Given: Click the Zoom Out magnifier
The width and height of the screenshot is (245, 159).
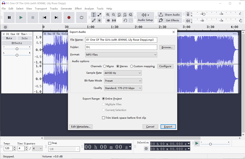Looking at the screenshot, I should (x=114, y=15).
